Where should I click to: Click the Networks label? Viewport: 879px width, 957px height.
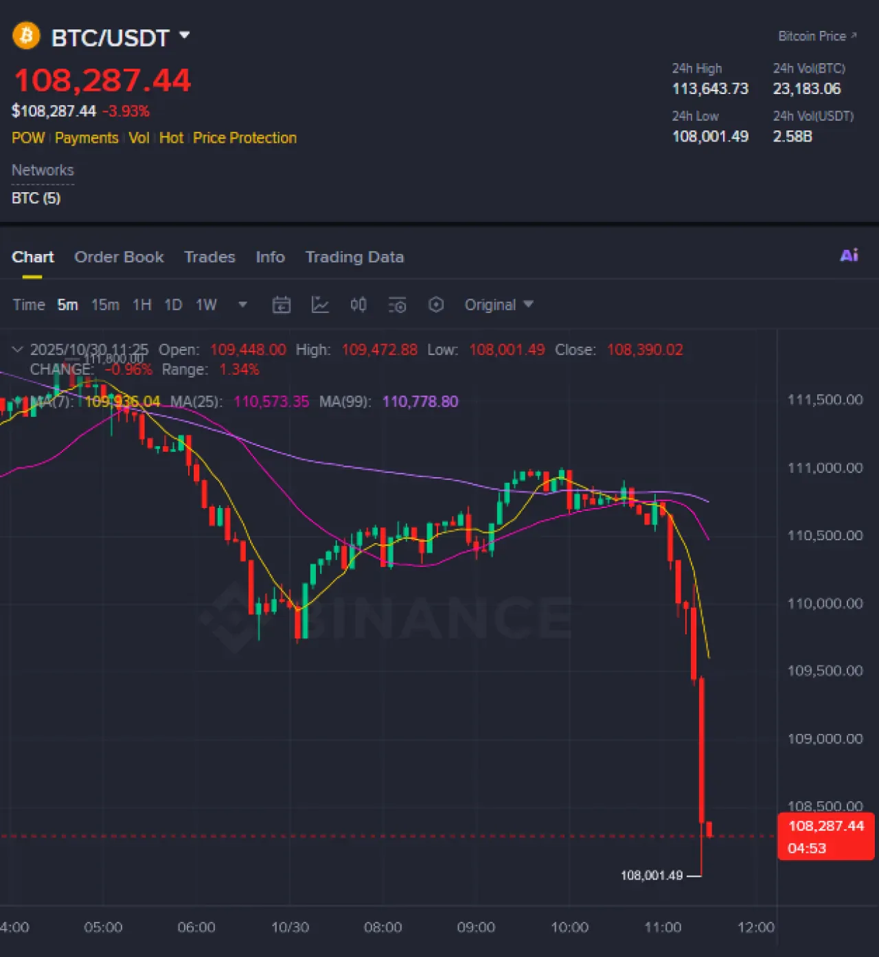(x=43, y=170)
